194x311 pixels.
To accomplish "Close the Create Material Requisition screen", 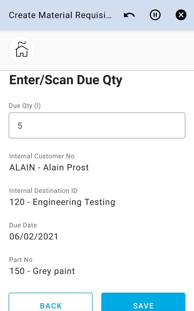I will [181, 15].
